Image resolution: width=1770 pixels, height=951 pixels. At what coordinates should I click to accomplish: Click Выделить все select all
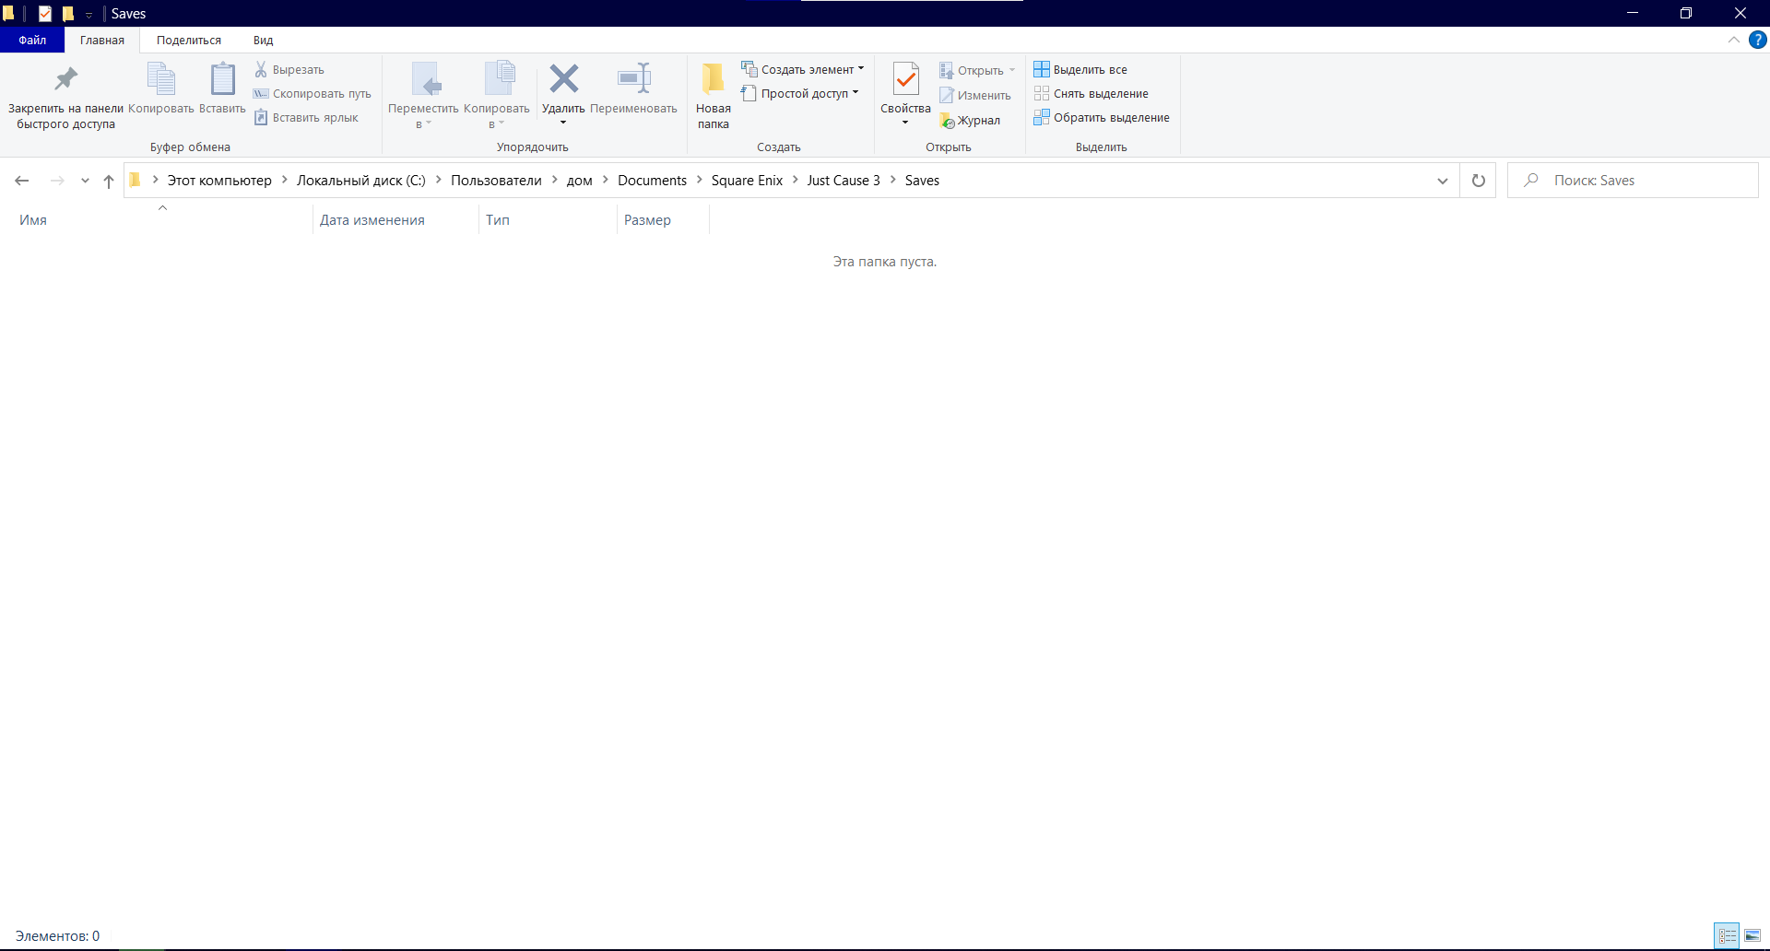click(x=1080, y=70)
